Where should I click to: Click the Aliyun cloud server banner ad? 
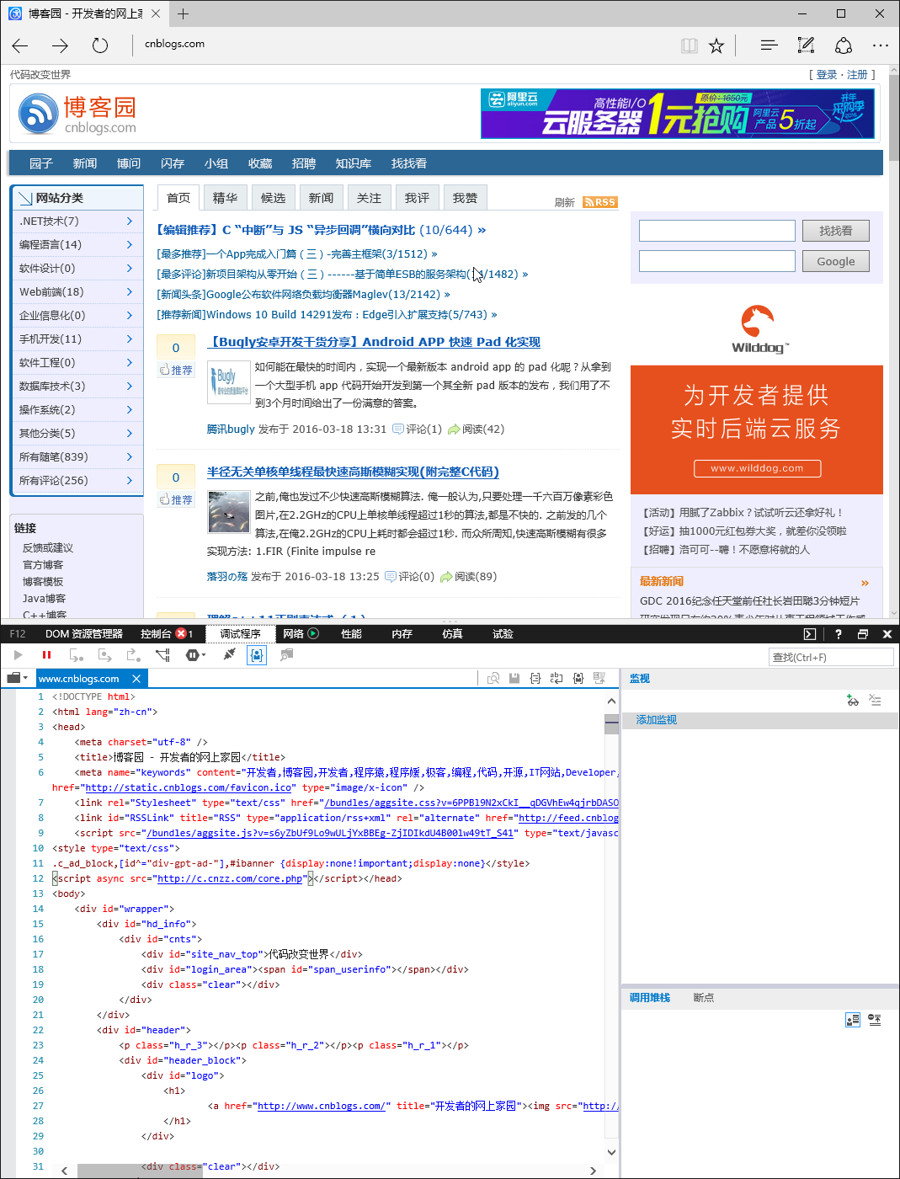pos(678,114)
